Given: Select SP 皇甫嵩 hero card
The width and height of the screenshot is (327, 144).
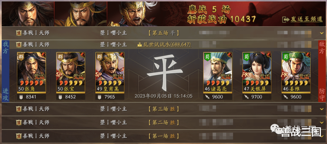Looking at the screenshot, I should point(110,72).
